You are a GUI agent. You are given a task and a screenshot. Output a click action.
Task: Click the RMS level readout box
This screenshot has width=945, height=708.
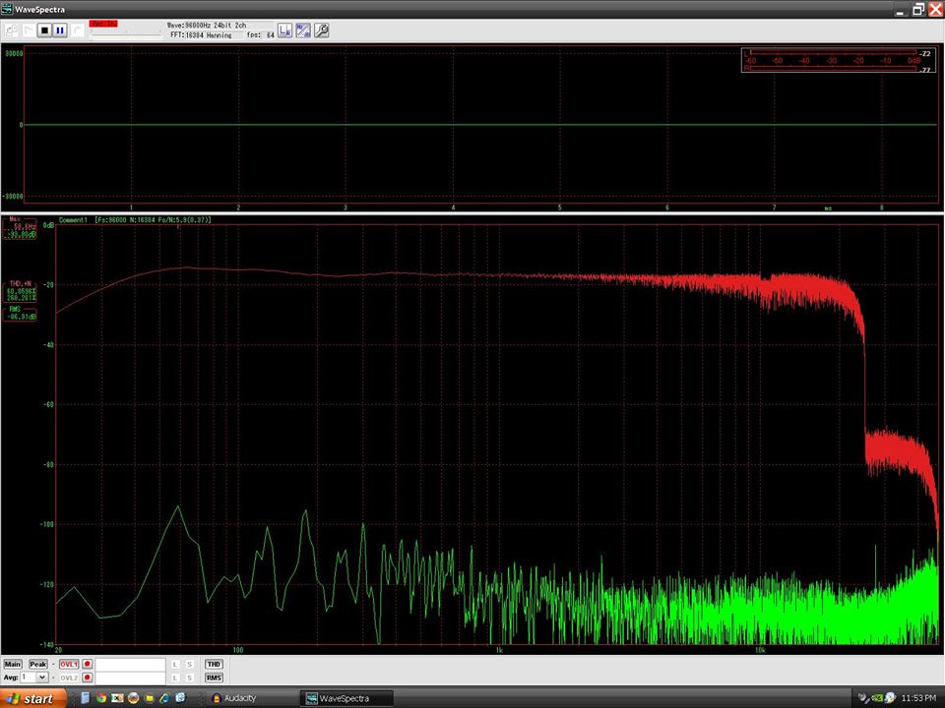[20, 313]
